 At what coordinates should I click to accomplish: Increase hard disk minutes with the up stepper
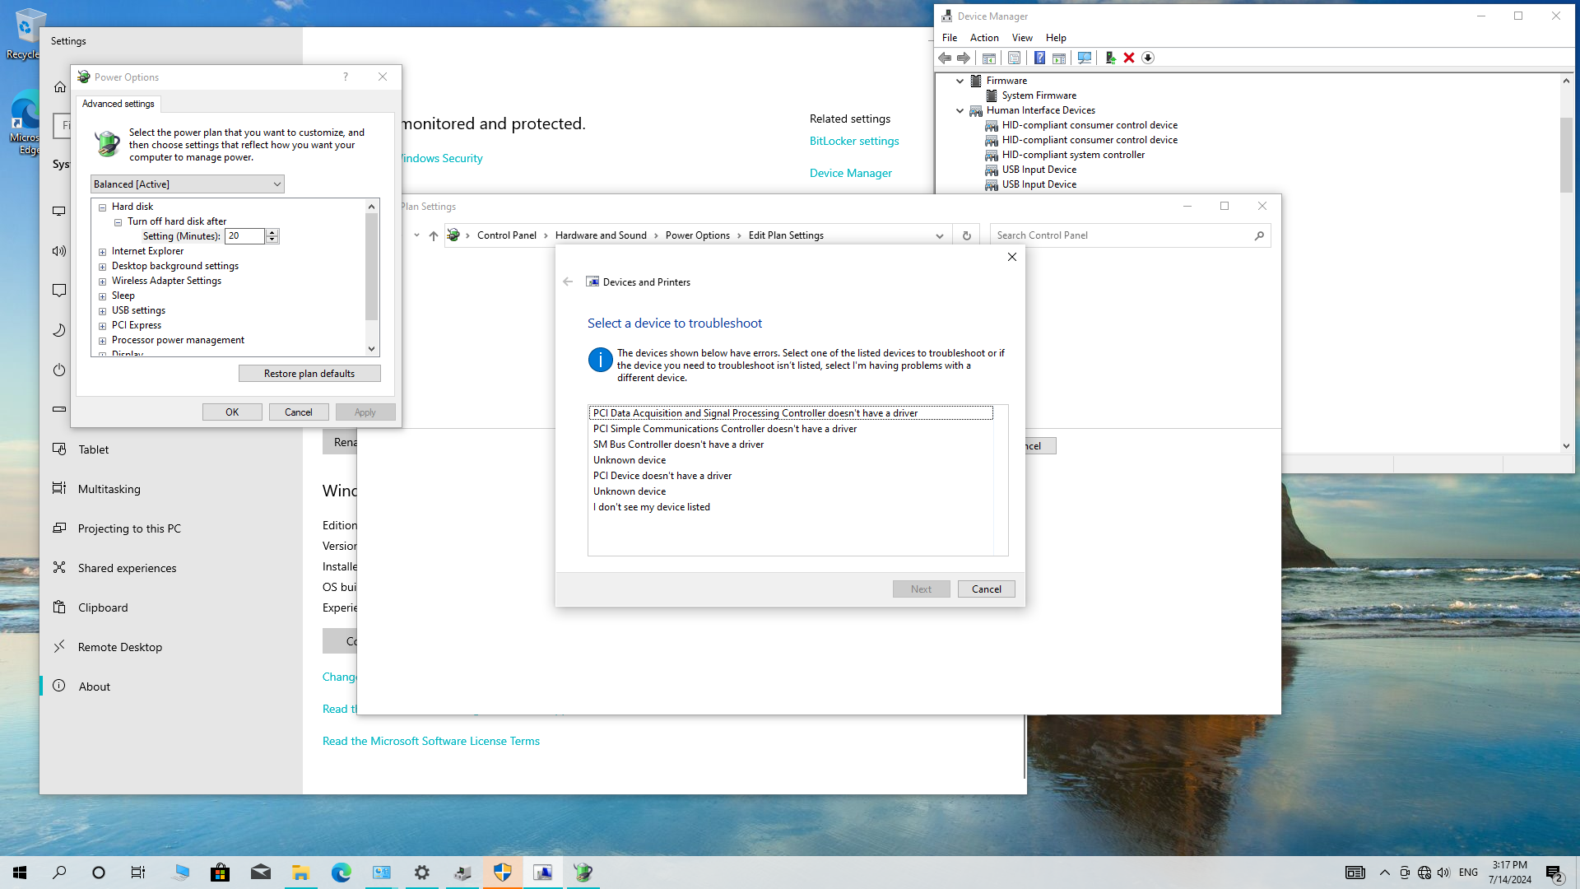(x=272, y=233)
